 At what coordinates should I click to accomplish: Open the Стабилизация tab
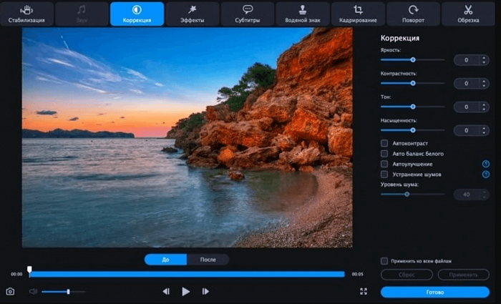26,14
